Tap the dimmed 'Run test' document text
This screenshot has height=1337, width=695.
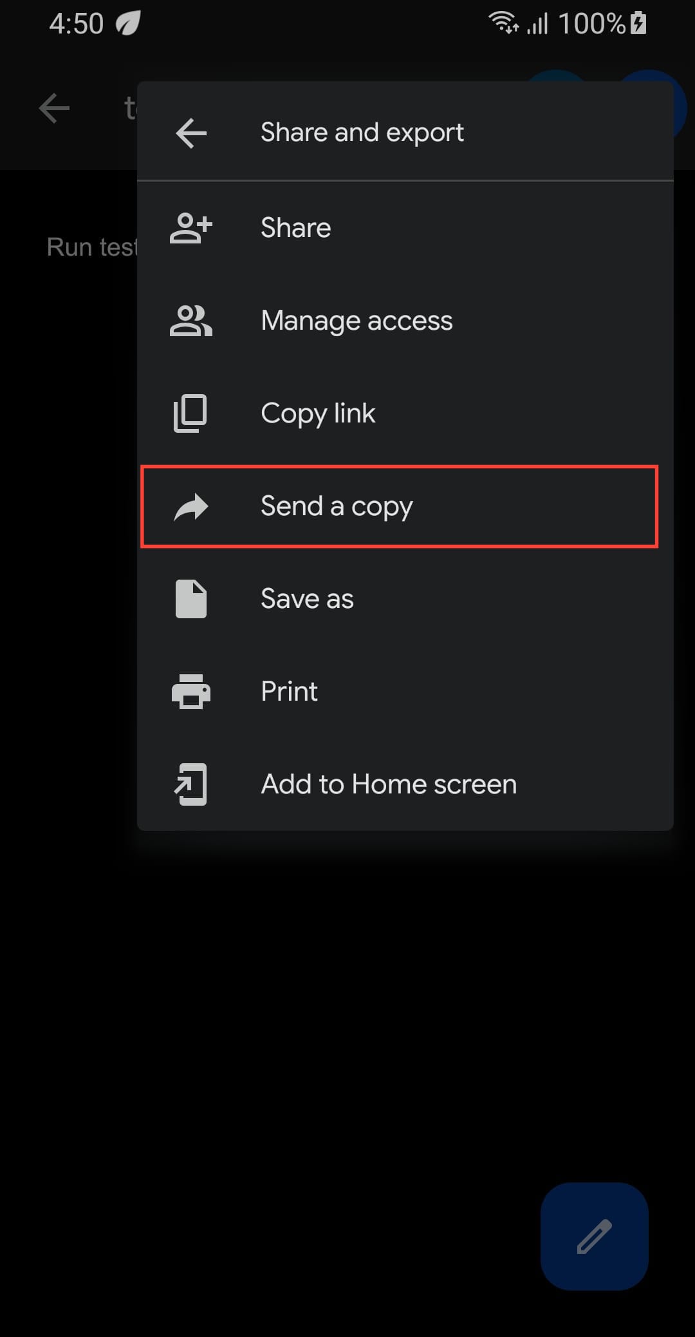[91, 247]
